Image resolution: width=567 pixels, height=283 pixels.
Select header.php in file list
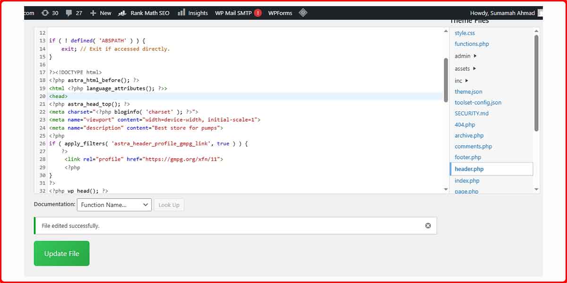click(491, 169)
